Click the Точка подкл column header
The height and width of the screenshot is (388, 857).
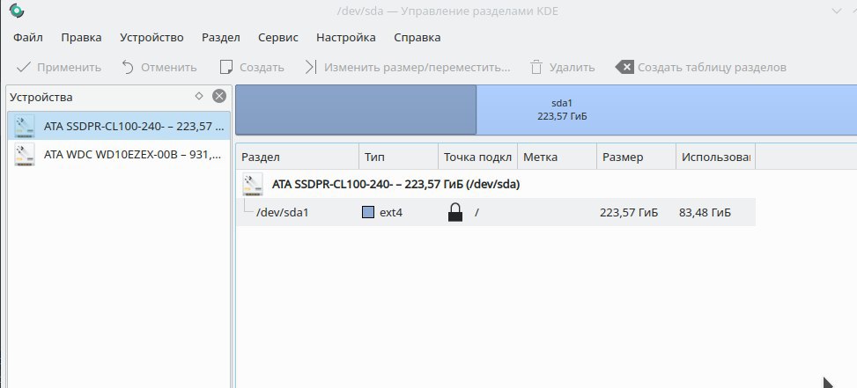[x=477, y=157]
